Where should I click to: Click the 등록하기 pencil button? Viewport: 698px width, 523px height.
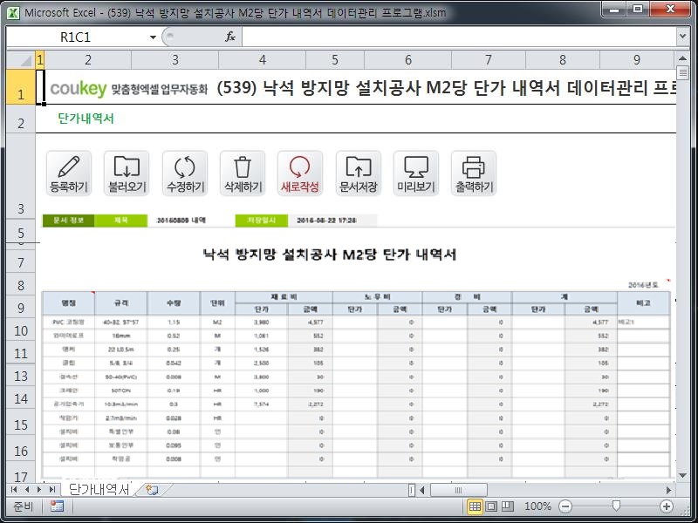pos(69,173)
